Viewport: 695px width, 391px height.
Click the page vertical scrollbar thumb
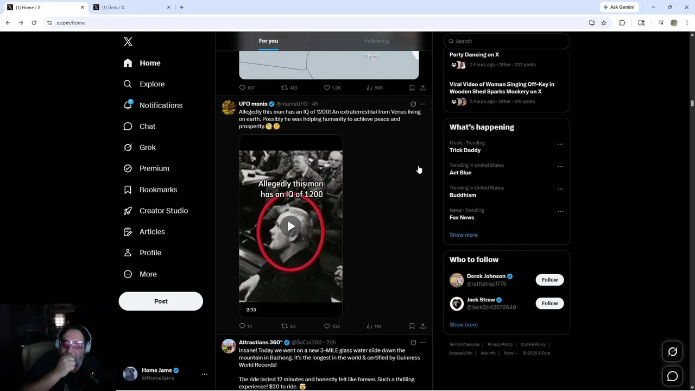tap(692, 103)
